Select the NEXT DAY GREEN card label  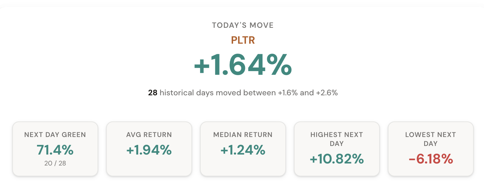tap(55, 135)
